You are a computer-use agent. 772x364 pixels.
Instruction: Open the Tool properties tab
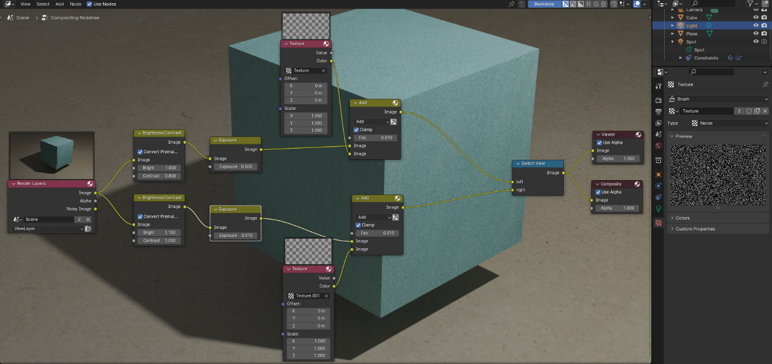658,86
